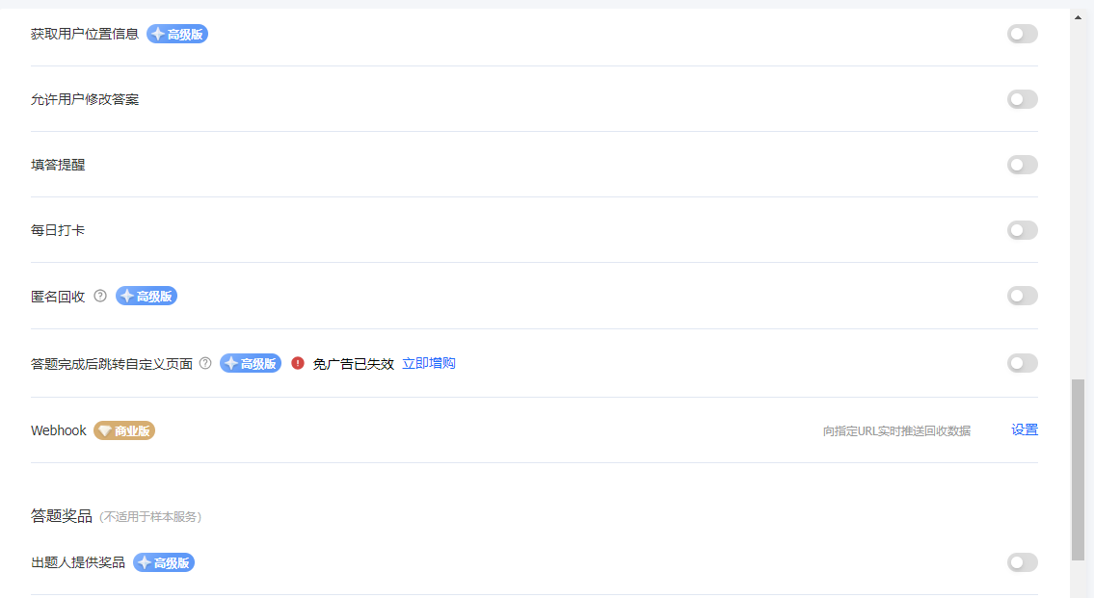The image size is (1094, 598).
Task: Click the help icon beside 答题完成后跳转自定义页面
Action: click(205, 363)
